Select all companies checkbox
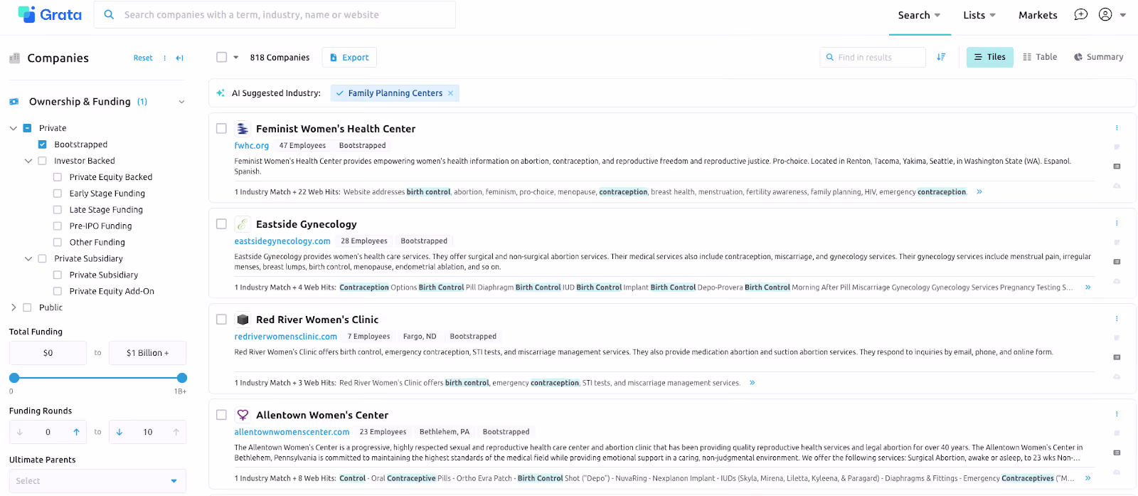Screen dimensions: 1138x496 pyautogui.click(x=221, y=57)
